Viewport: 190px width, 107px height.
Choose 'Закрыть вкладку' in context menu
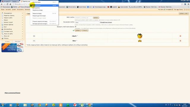tap(44, 13)
